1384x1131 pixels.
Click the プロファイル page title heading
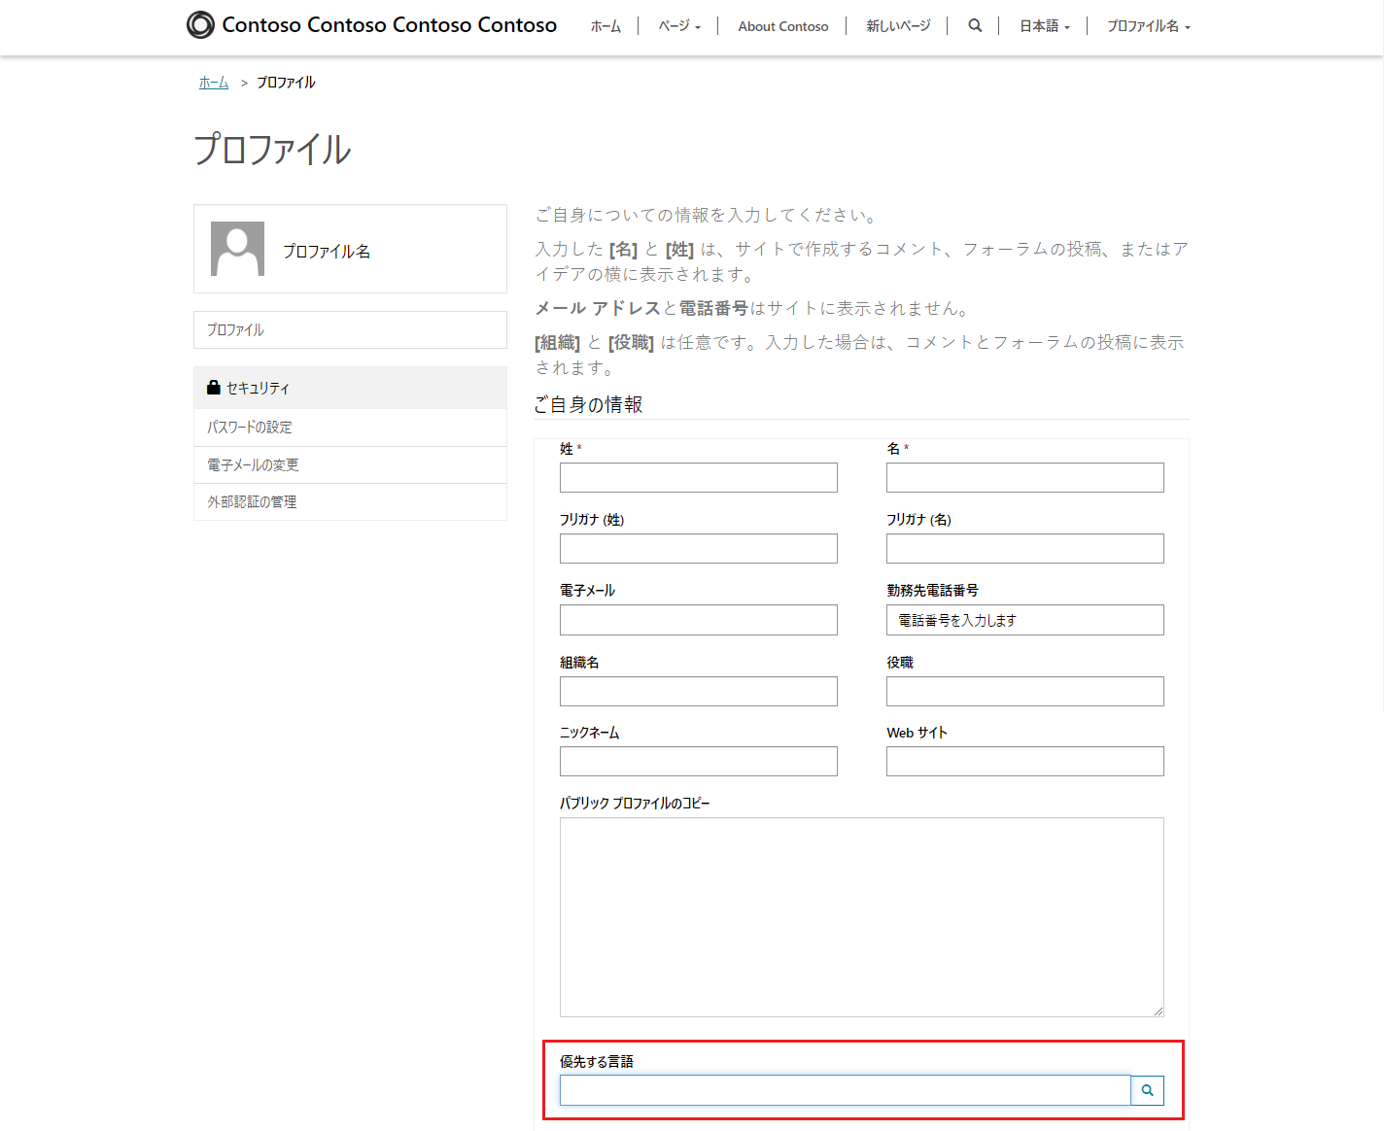coord(272,150)
